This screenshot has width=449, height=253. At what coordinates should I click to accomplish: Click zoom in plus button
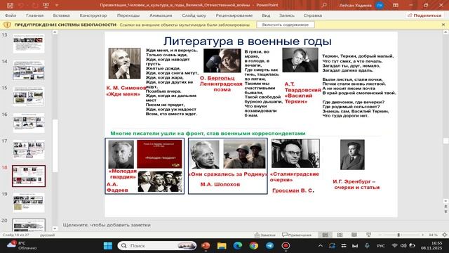(x=422, y=235)
